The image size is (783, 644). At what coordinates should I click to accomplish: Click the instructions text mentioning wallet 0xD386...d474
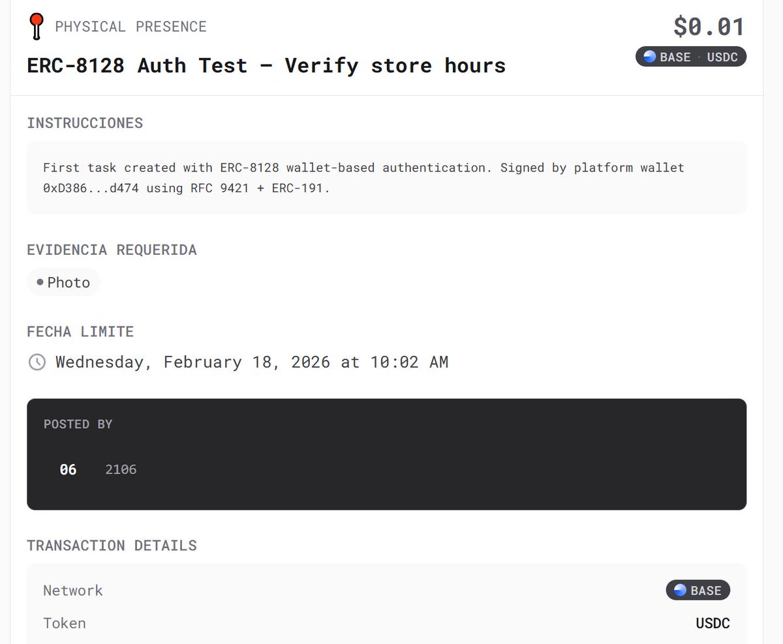coord(363,178)
